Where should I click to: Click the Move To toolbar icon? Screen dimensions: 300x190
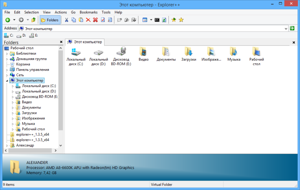click(134, 20)
